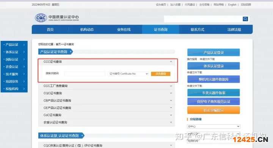Image resolution: width=273 pixels, height=148 pixels.
Task: Click the 产品认证登录 button
Action: 213,53
